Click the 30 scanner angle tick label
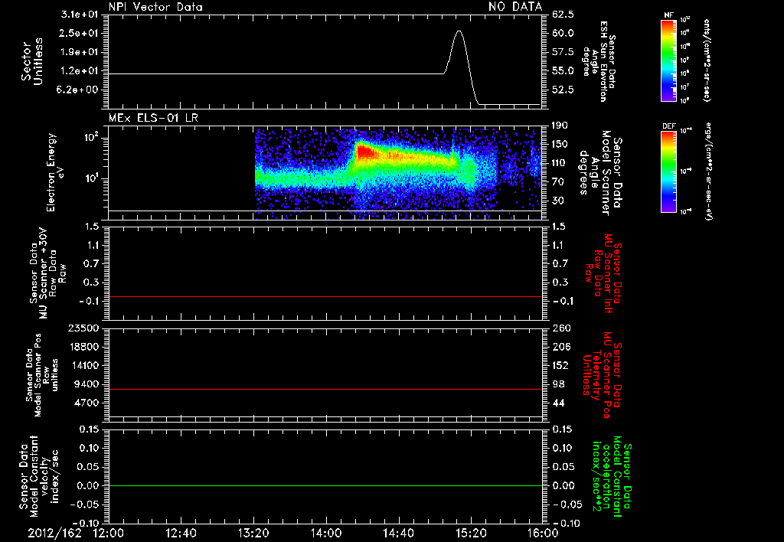The image size is (784, 542). (557, 201)
